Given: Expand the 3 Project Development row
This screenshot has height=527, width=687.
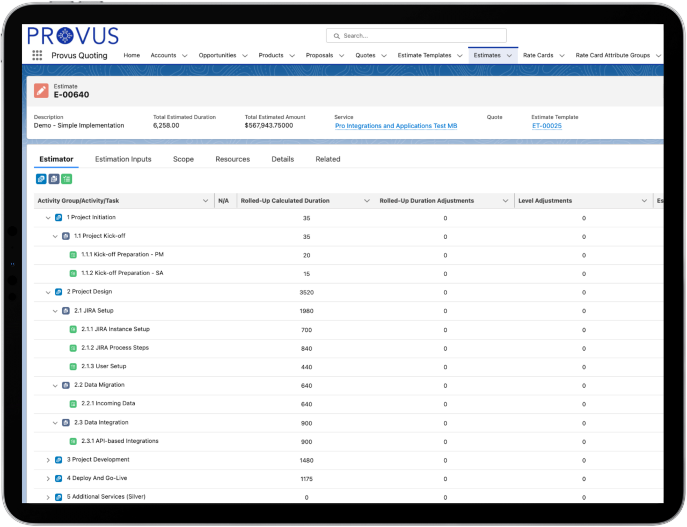Looking at the screenshot, I should [x=48, y=459].
